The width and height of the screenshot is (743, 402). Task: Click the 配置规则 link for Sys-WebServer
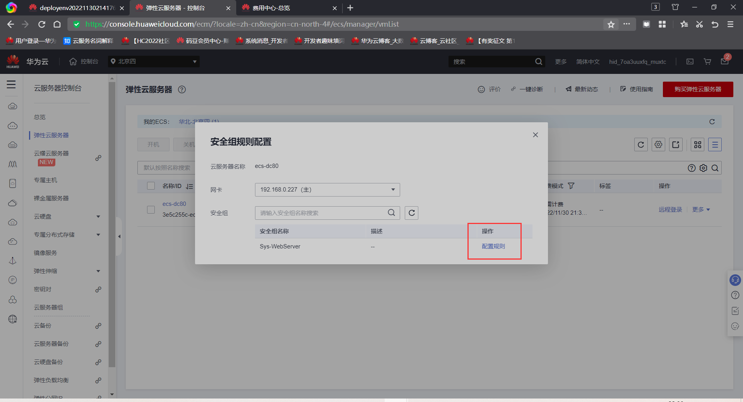tap(493, 246)
